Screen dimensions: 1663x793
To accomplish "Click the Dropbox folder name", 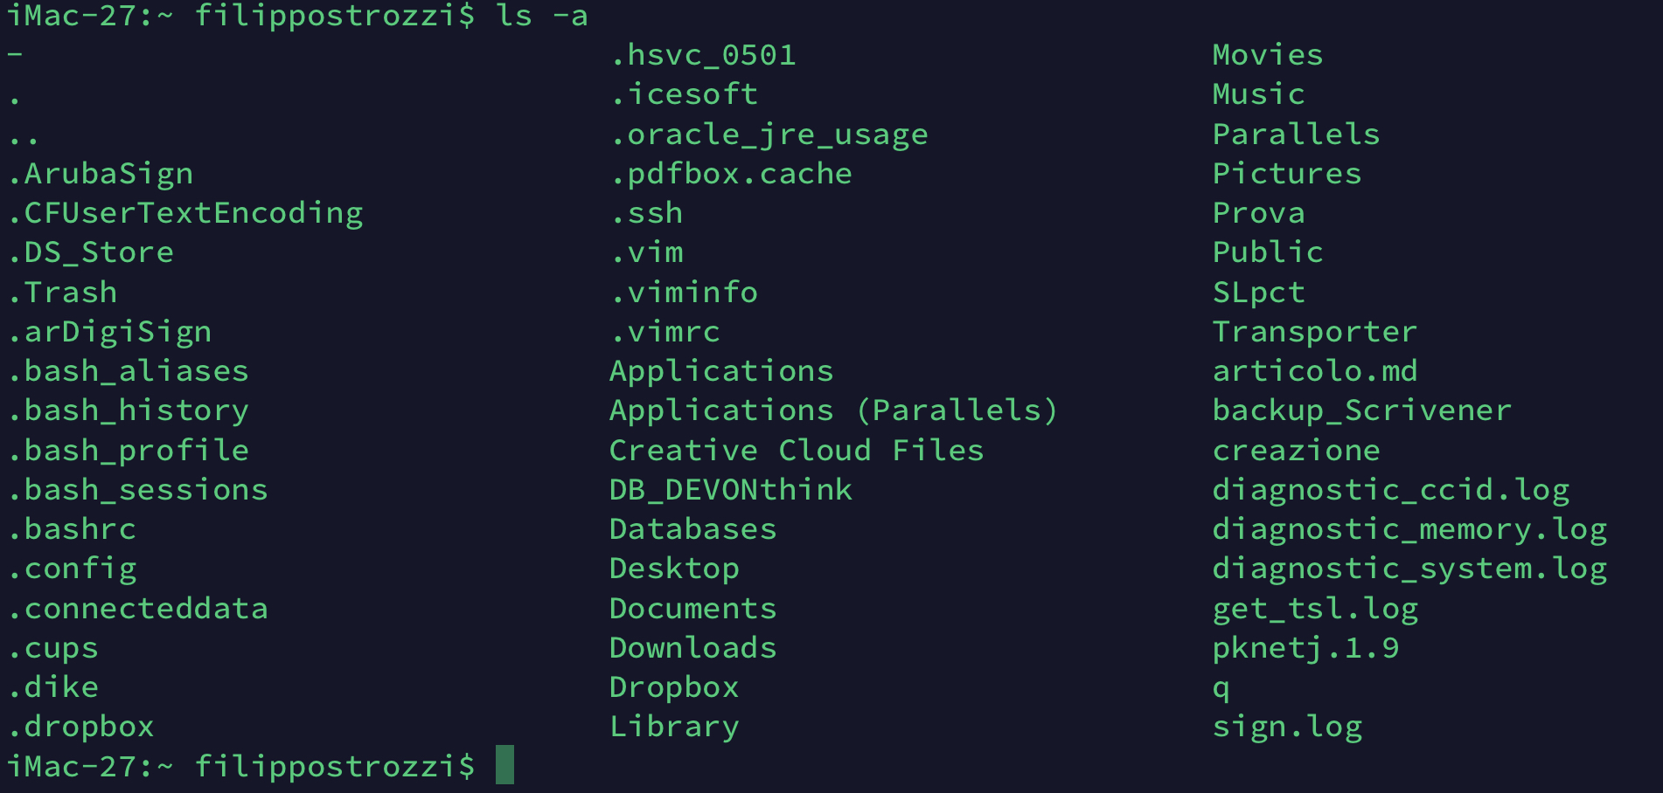I will pyautogui.click(x=674, y=687).
